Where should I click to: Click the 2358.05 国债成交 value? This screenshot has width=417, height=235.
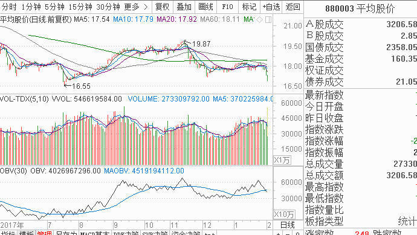click(401, 47)
